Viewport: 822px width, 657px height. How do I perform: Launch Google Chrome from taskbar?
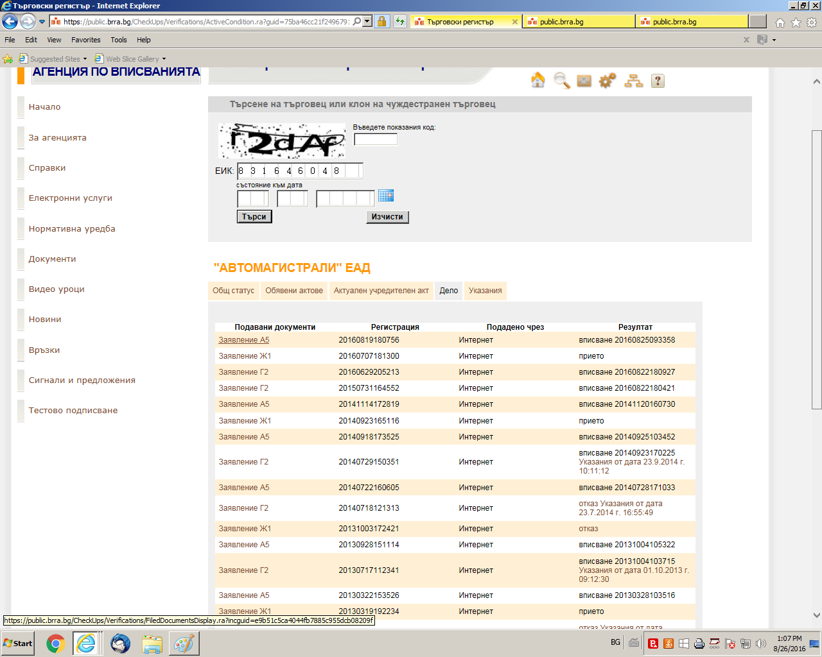(x=56, y=643)
